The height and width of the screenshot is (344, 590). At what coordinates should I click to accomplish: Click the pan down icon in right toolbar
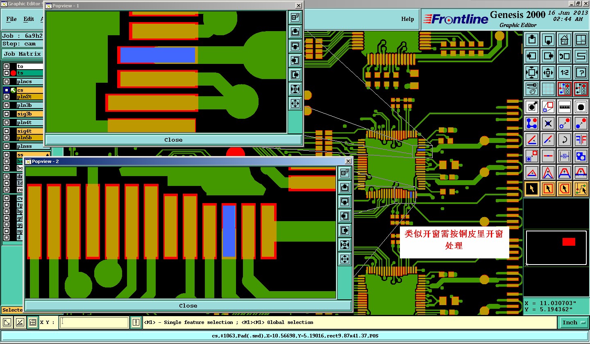tap(548, 40)
